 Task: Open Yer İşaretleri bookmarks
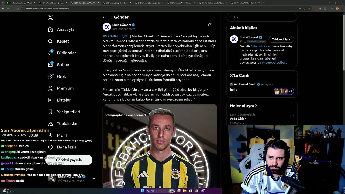pos(64,112)
